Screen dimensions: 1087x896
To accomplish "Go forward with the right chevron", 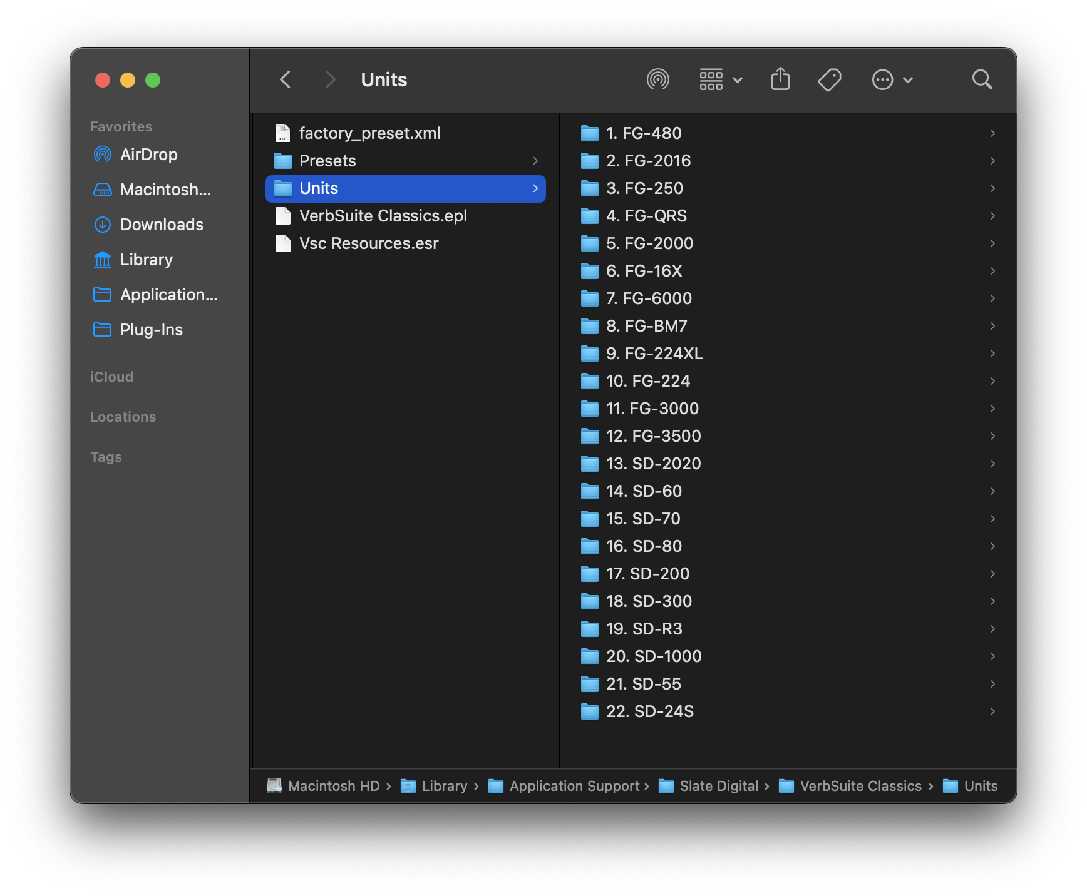I will coord(330,80).
